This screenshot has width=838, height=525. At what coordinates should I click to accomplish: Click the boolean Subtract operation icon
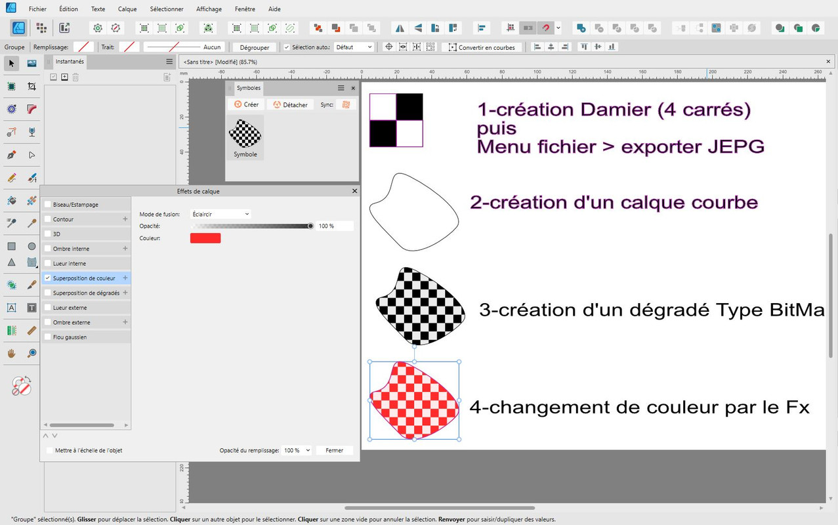pyautogui.click(x=598, y=28)
